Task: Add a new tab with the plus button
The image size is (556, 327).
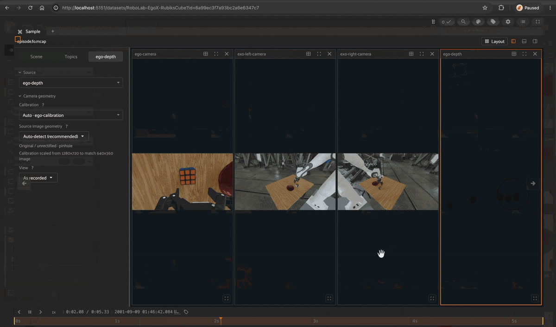Action: tap(52, 32)
